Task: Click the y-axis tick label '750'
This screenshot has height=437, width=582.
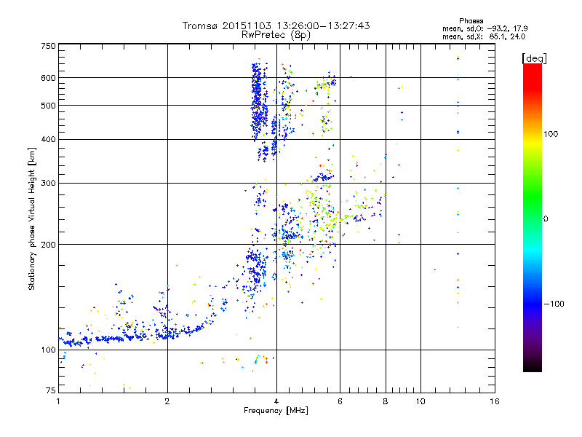Action: click(x=48, y=46)
